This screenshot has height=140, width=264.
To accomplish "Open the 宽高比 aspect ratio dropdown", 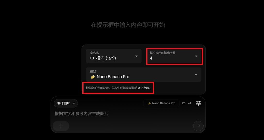I will (x=114, y=56).
